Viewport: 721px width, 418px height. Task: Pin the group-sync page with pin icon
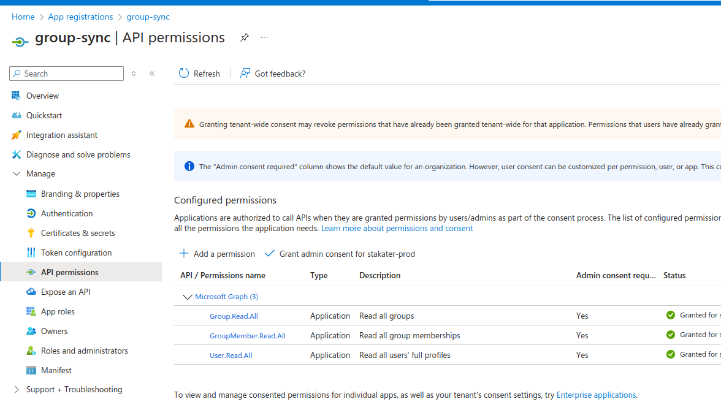244,37
